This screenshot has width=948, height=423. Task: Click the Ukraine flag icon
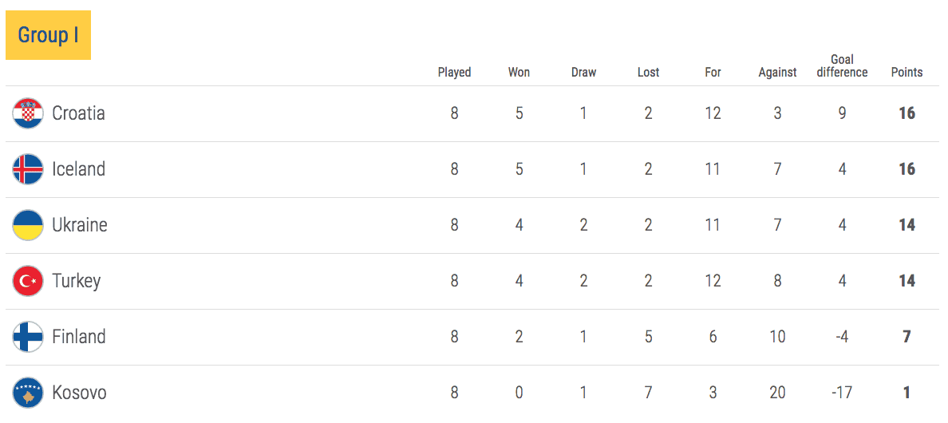click(x=28, y=225)
